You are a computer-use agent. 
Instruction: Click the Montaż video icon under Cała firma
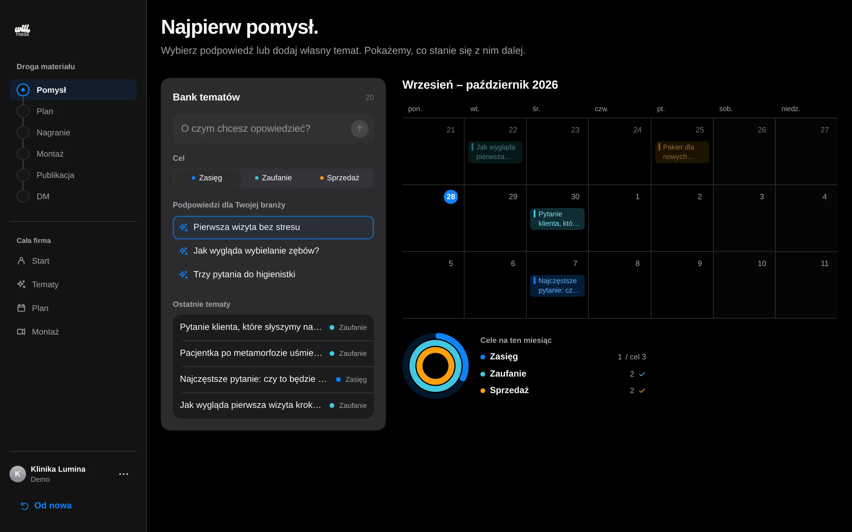click(21, 331)
